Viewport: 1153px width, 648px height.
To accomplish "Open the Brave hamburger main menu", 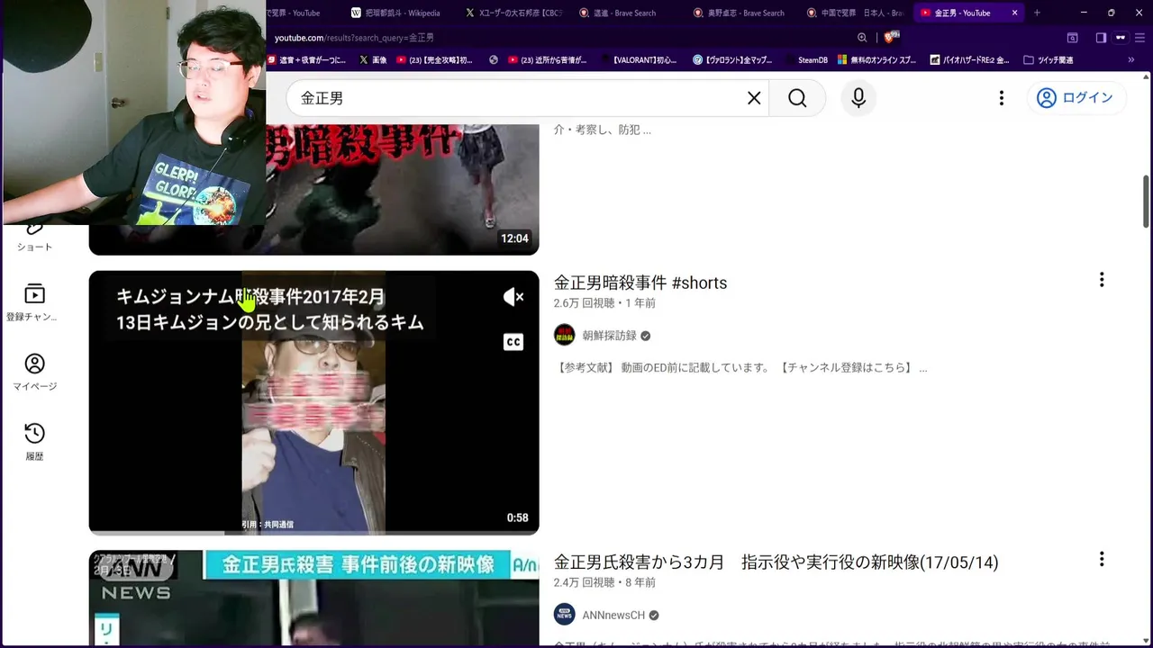I will pos(1139,38).
